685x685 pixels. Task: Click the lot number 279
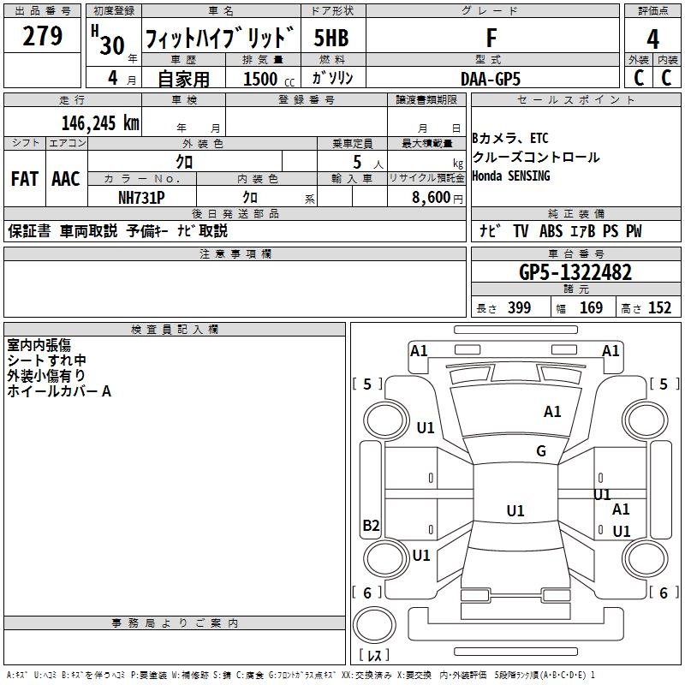click(43, 36)
